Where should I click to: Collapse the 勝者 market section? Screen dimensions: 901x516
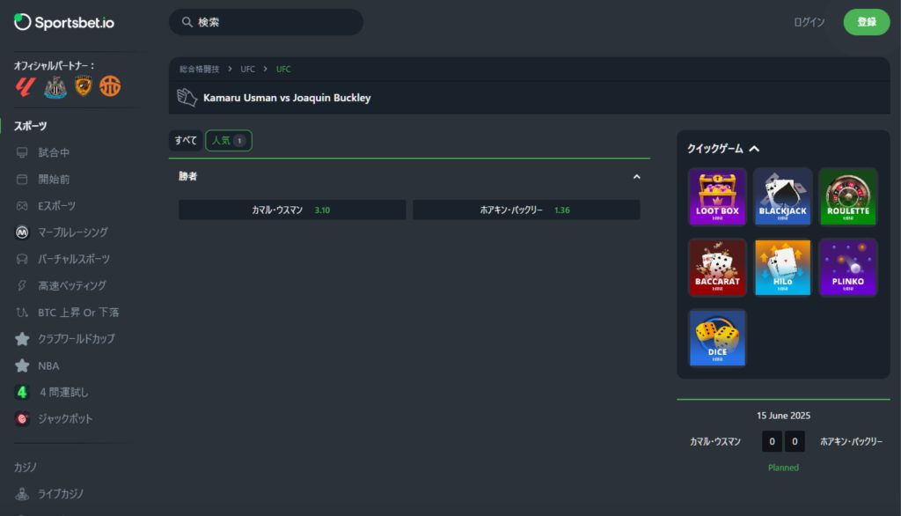click(637, 177)
